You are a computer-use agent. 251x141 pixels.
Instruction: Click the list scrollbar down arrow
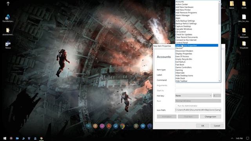(x=220, y=81)
